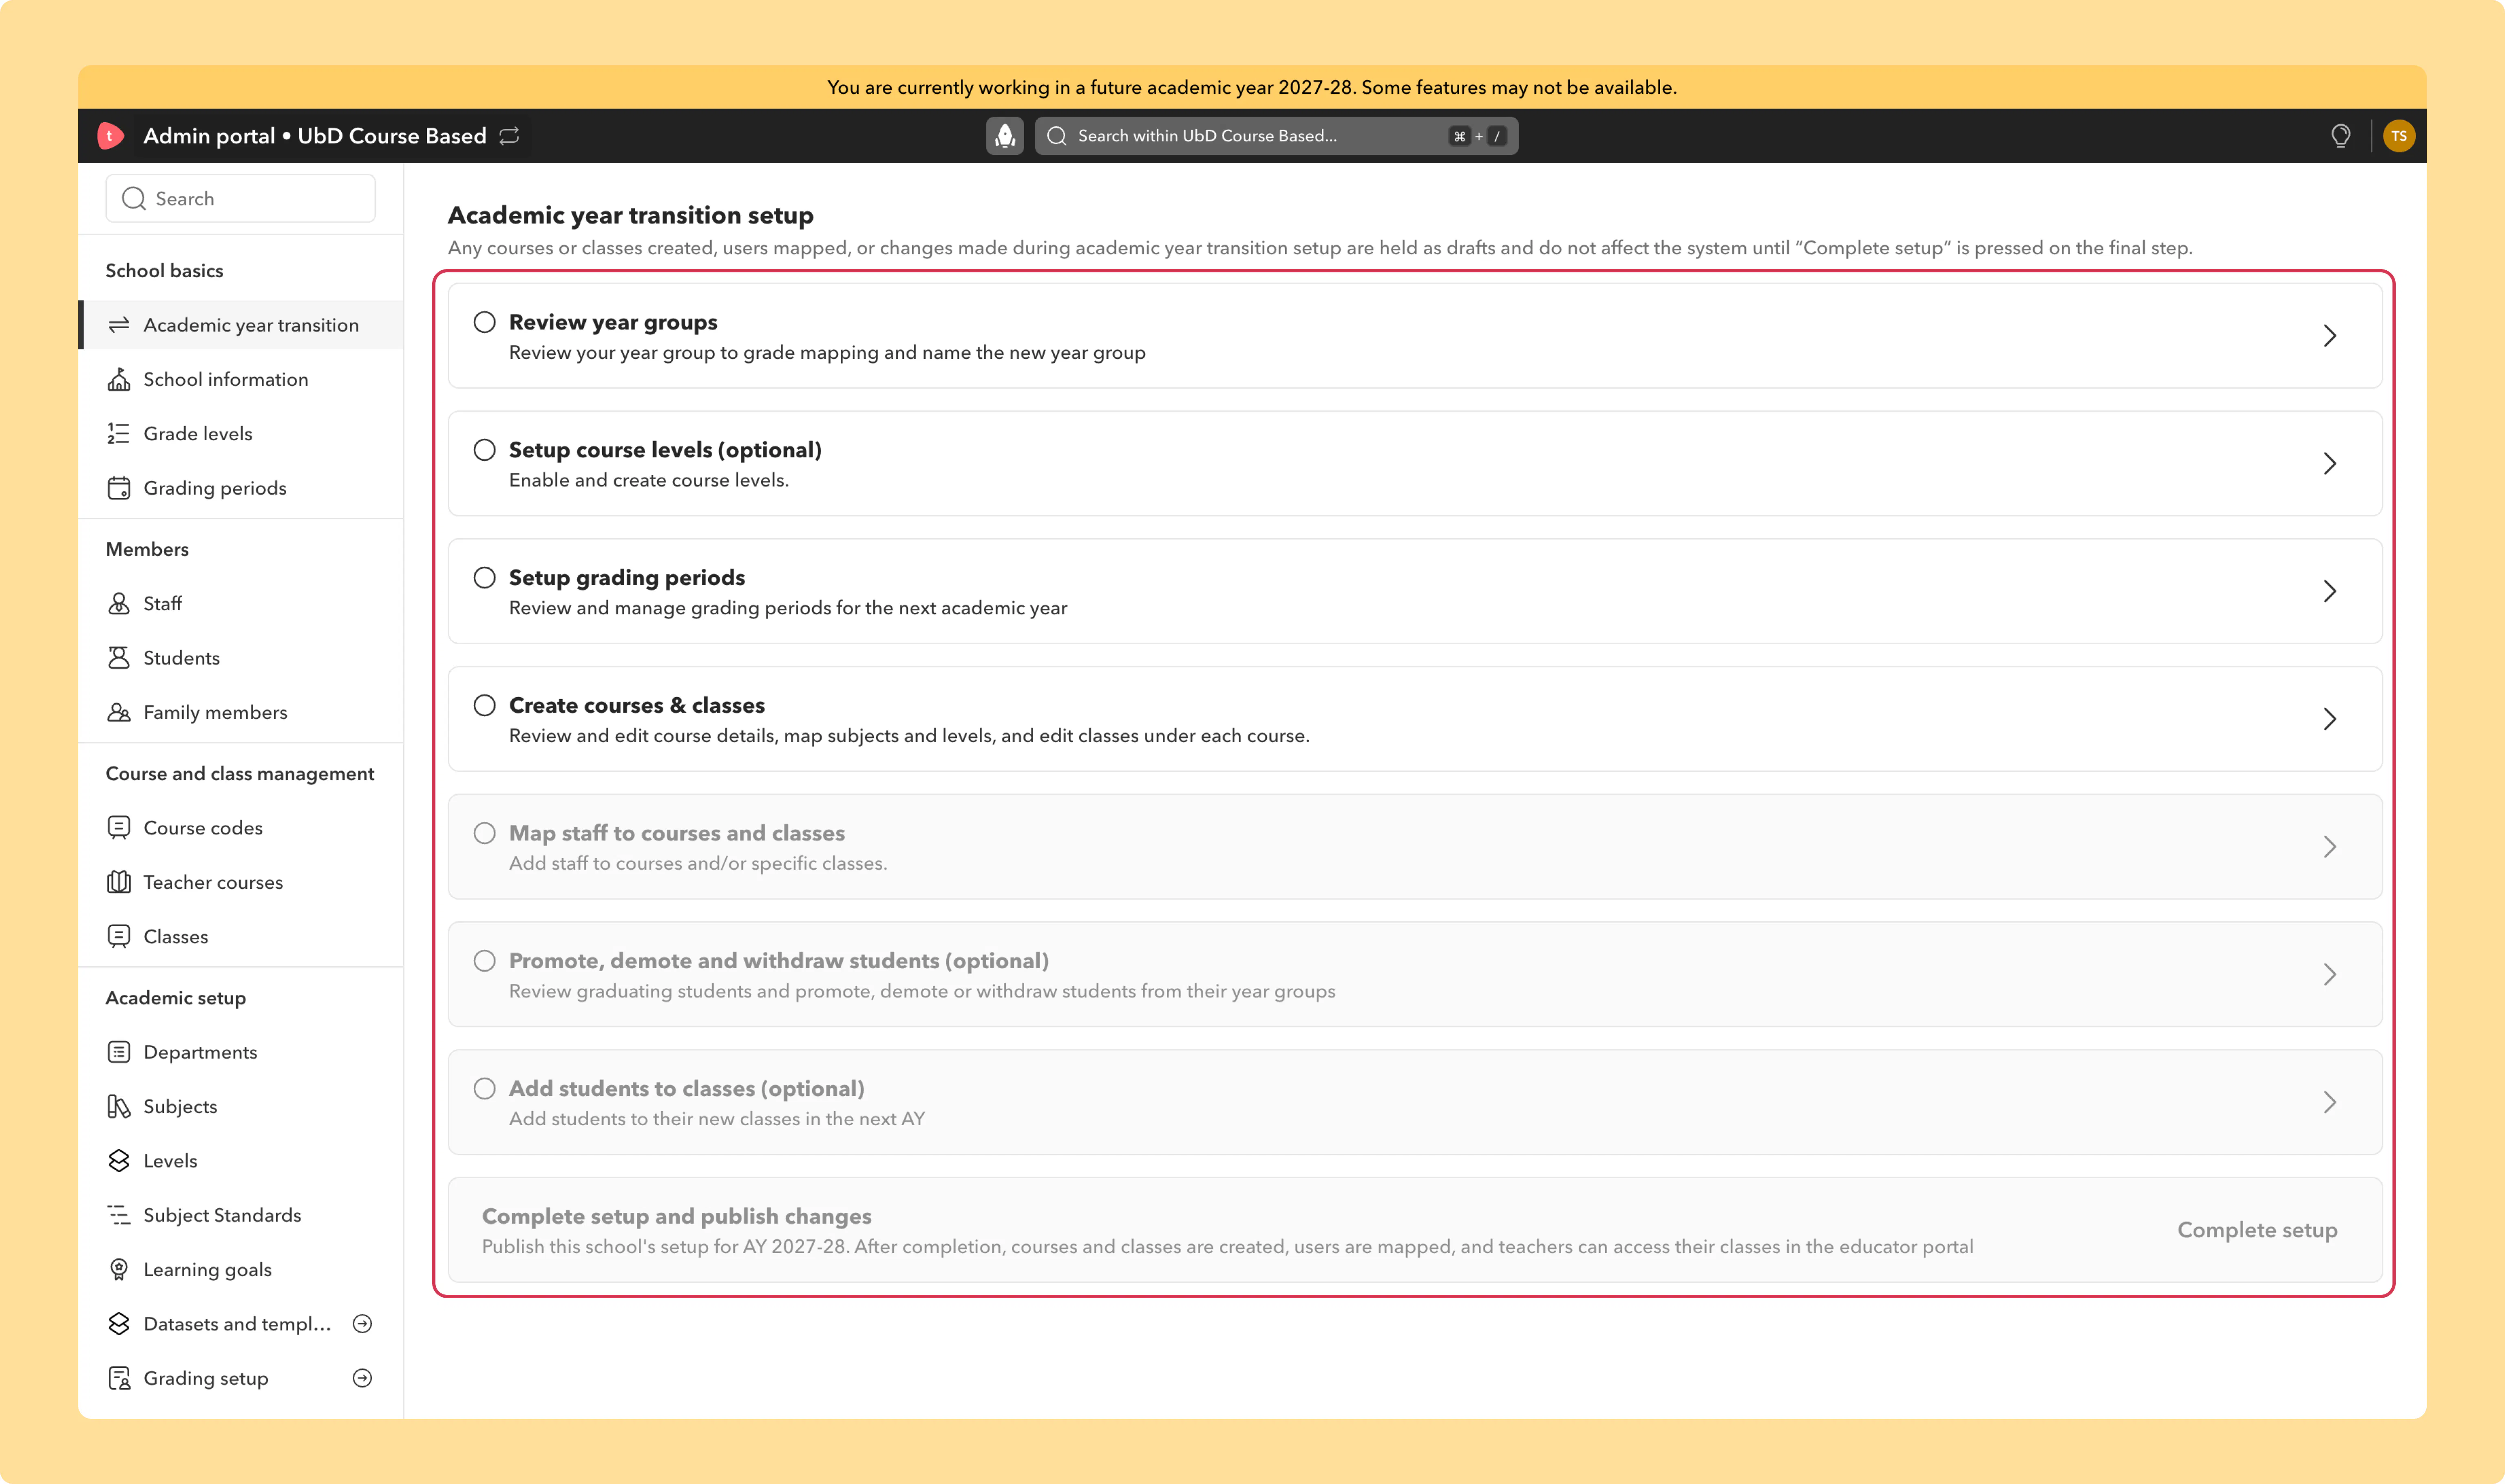Click the sidebar Search field
Viewport: 2505px width, 1484px height.
pyautogui.click(x=240, y=199)
